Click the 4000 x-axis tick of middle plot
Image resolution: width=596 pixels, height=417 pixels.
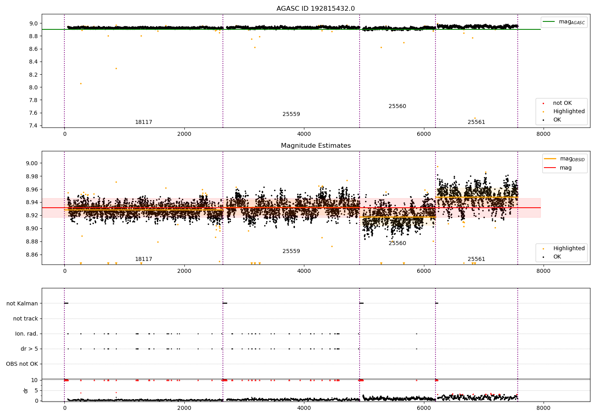pos(304,271)
